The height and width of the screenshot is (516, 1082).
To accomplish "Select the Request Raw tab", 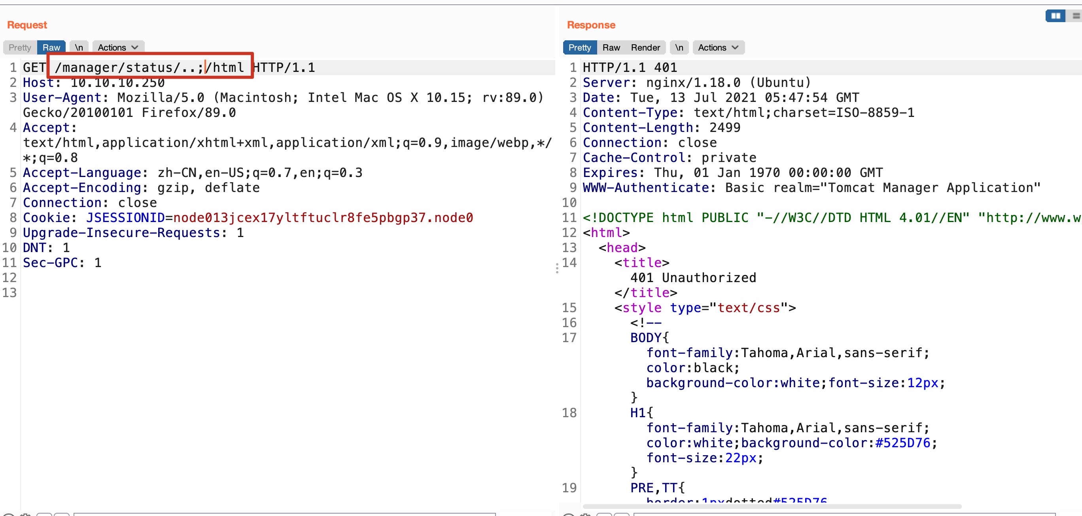I will (x=51, y=47).
